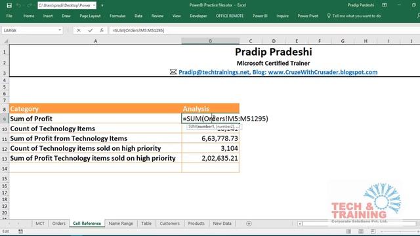Open the Home ribbon tab

click(x=29, y=16)
